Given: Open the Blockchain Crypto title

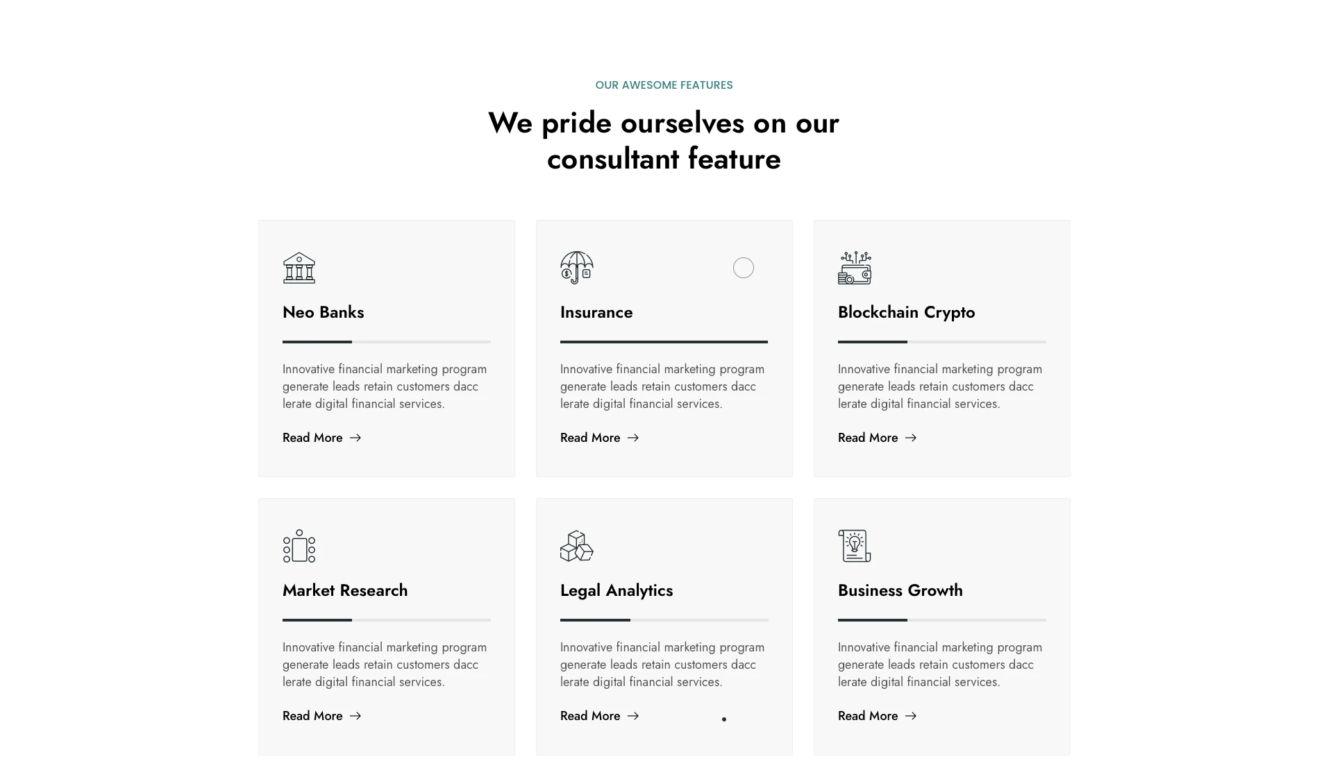Looking at the screenshot, I should click(906, 312).
